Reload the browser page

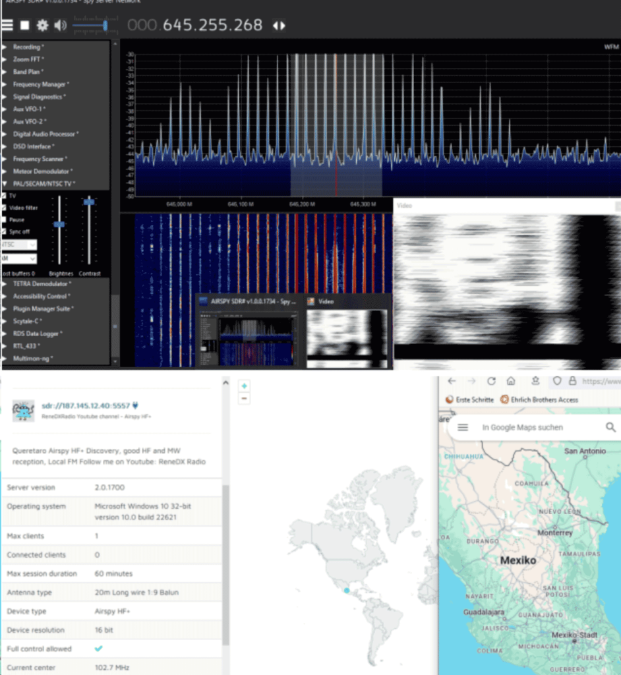[x=491, y=381]
